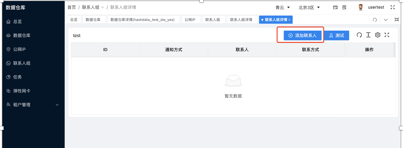This screenshot has width=403, height=148.
Task: Click the 联系人 column header
Action: pos(242,50)
